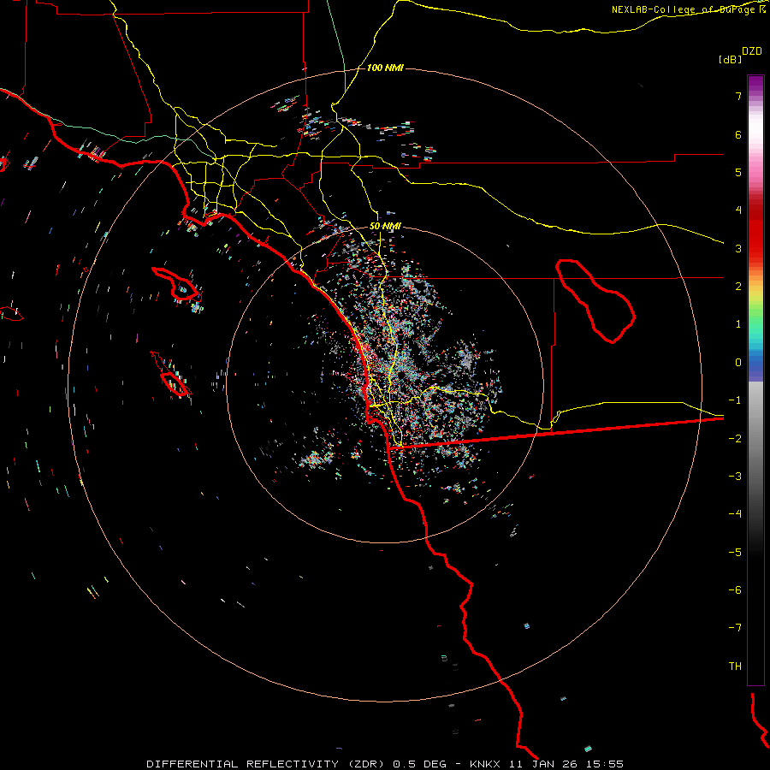Click the 6 value on color scale
Screen dimensions: 770x770
pyautogui.click(x=738, y=134)
